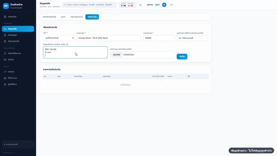This screenshot has height=156, width=277.
Task: Open the gear system settings icon in sidebar
Action: 5,78
